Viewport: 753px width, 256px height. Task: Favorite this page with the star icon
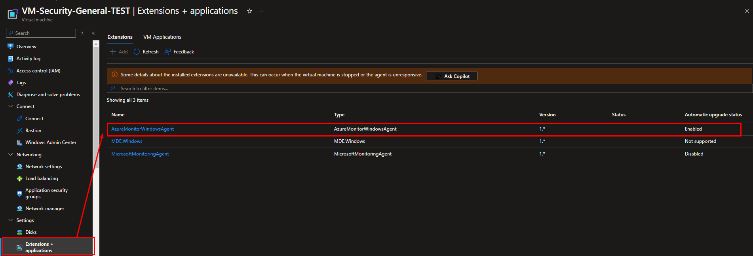[249, 11]
